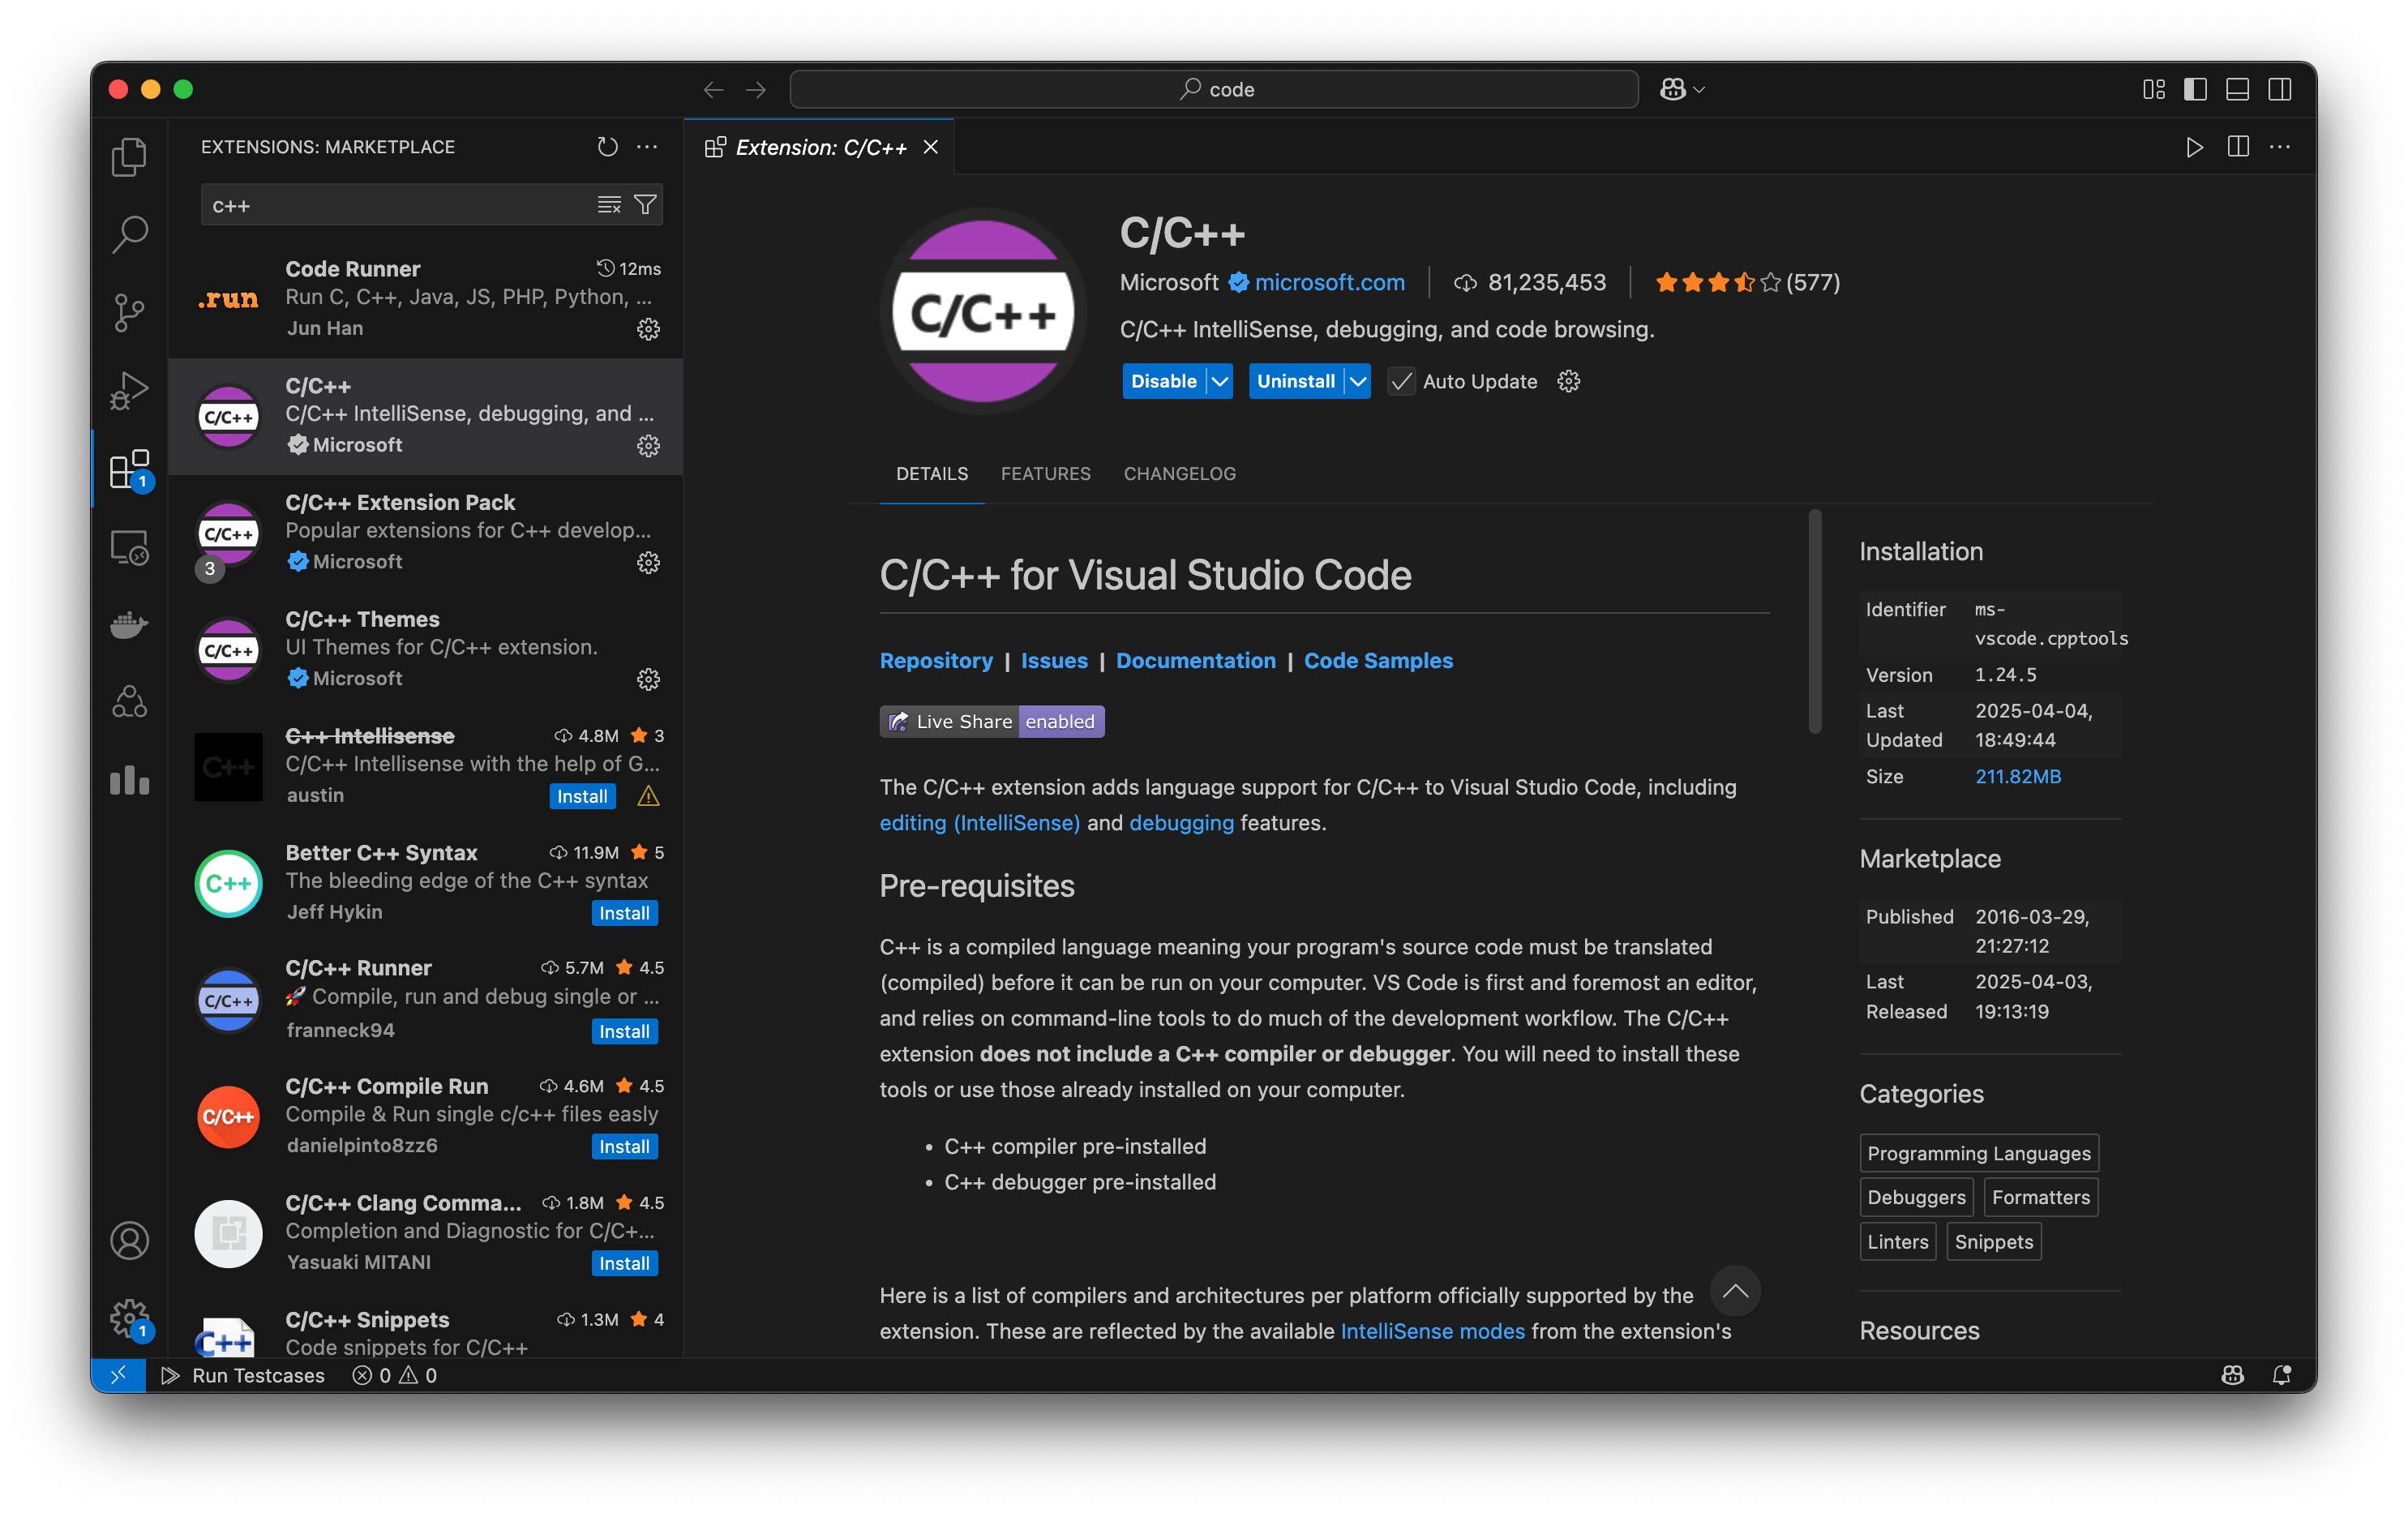Expand the Disable button dropdown arrow
Image resolution: width=2408 pixels, height=1513 pixels.
coord(1220,381)
